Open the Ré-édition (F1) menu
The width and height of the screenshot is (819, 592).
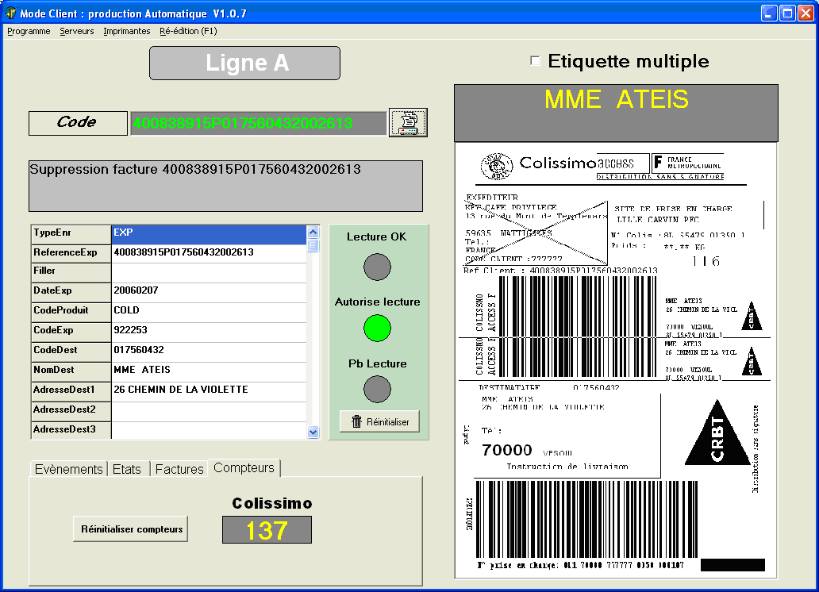point(188,31)
